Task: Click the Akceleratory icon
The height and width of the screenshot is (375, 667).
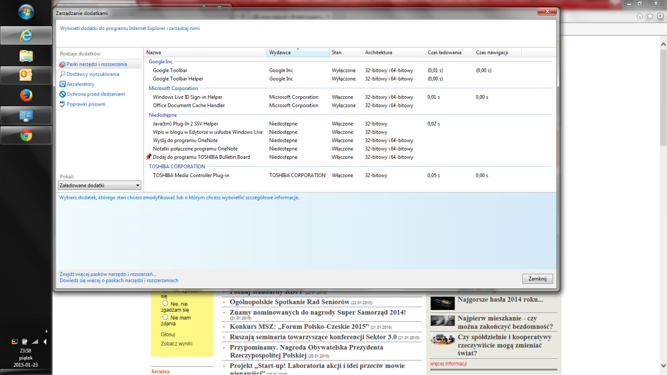Action: pyautogui.click(x=62, y=84)
